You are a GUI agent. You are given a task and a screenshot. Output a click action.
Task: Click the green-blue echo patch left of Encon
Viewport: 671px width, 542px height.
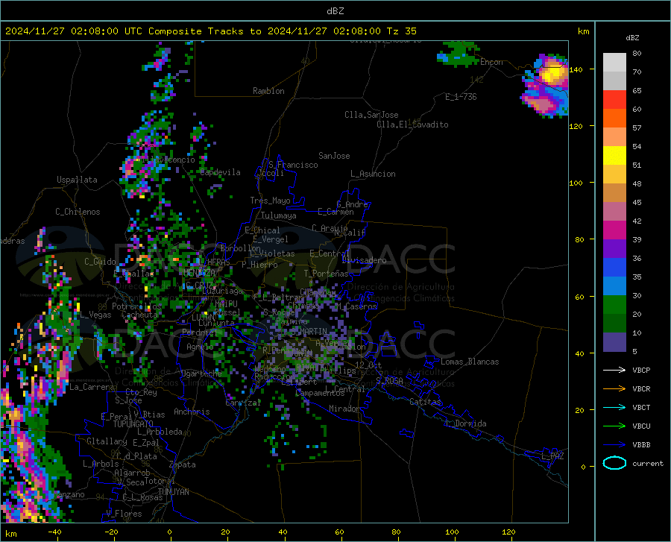(x=459, y=54)
